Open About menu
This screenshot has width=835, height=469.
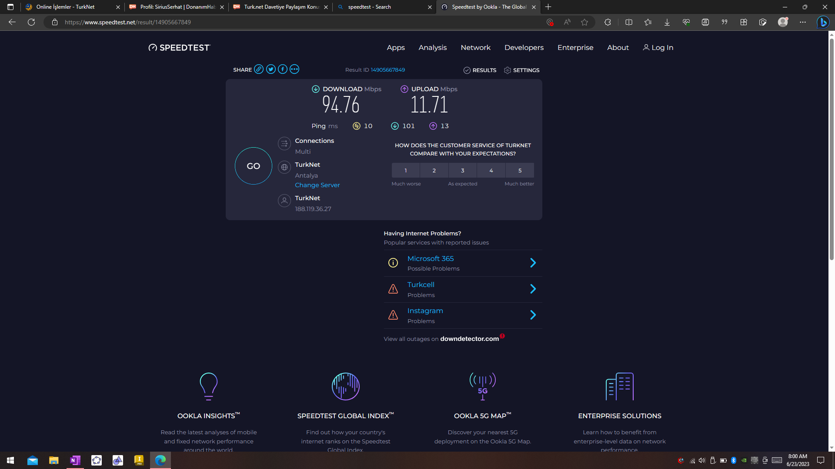pyautogui.click(x=618, y=48)
